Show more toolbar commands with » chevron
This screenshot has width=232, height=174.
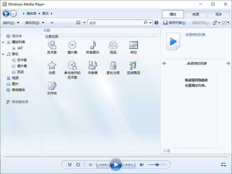click(52, 23)
